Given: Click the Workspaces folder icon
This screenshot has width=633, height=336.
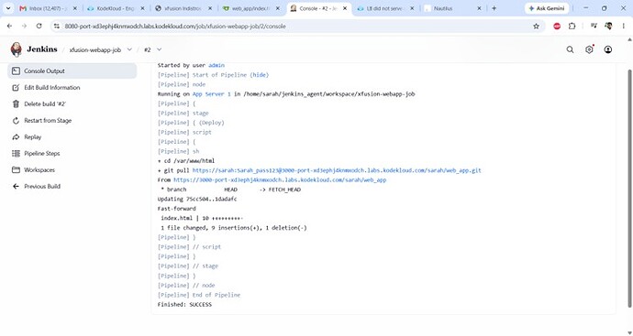Looking at the screenshot, I should tap(16, 170).
